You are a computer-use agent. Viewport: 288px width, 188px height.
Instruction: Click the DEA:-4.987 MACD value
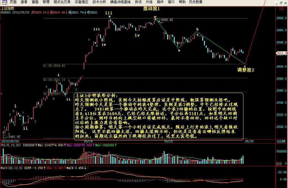pyautogui.click(x=55, y=168)
